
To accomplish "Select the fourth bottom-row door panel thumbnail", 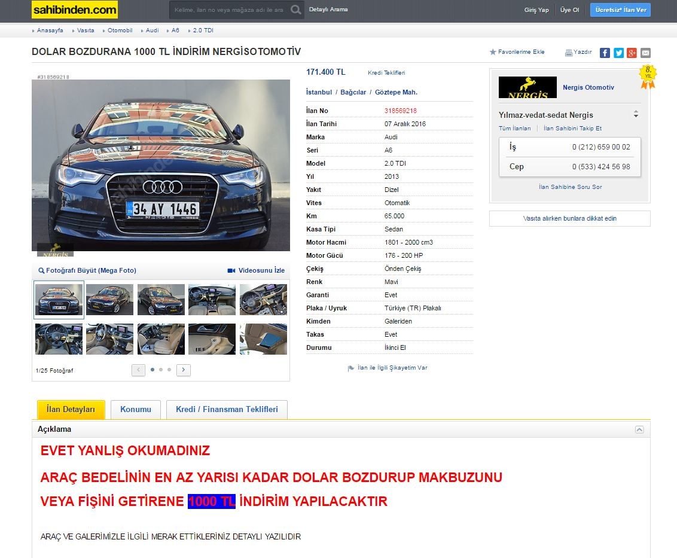I will click(x=212, y=339).
